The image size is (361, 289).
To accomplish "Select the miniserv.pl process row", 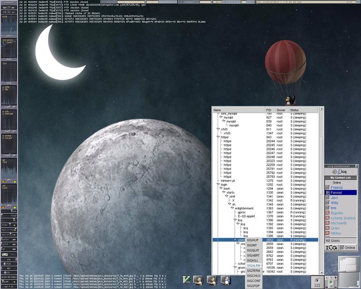I will tap(265, 181).
